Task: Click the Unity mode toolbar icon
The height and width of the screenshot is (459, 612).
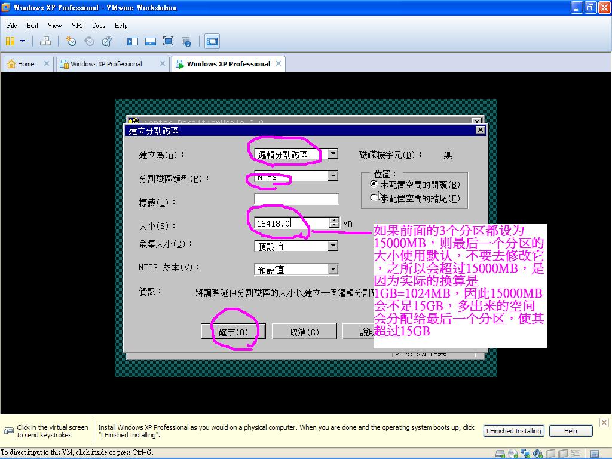Action: pyautogui.click(x=186, y=41)
